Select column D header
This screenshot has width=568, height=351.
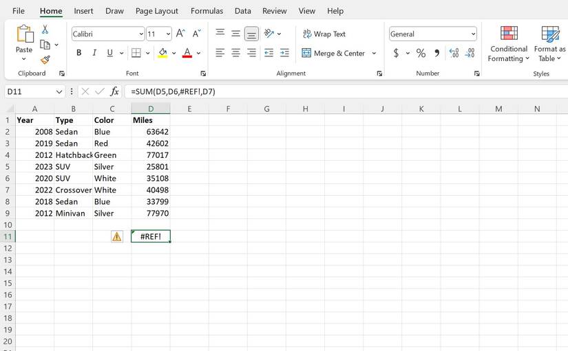point(151,109)
